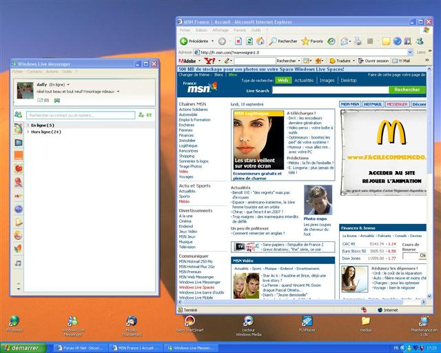441x353 pixels.
Task: Open the Traduire dropdown arrow on Yahoo toolbar
Action: [353, 61]
